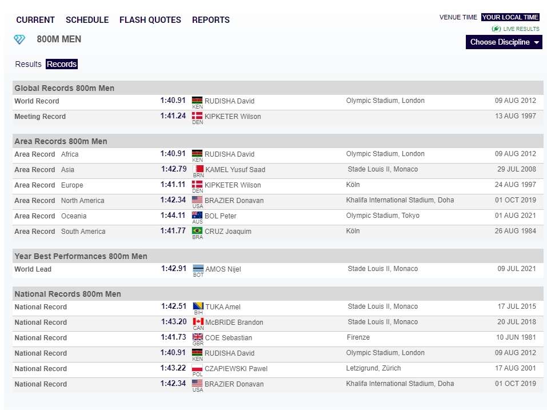Screen dimensions: 547x410
Task: Select Your Local Time option
Action: click(x=510, y=17)
